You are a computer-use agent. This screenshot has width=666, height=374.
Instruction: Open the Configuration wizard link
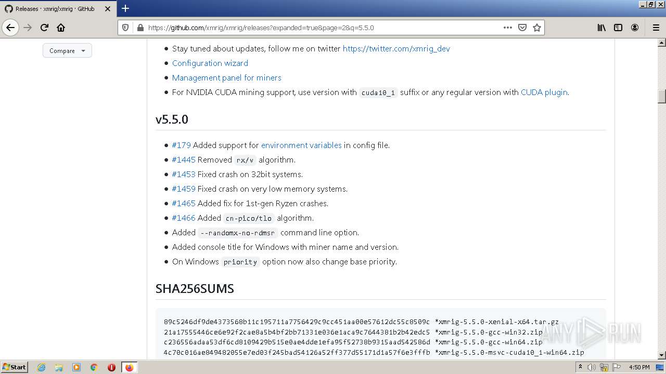pos(210,63)
